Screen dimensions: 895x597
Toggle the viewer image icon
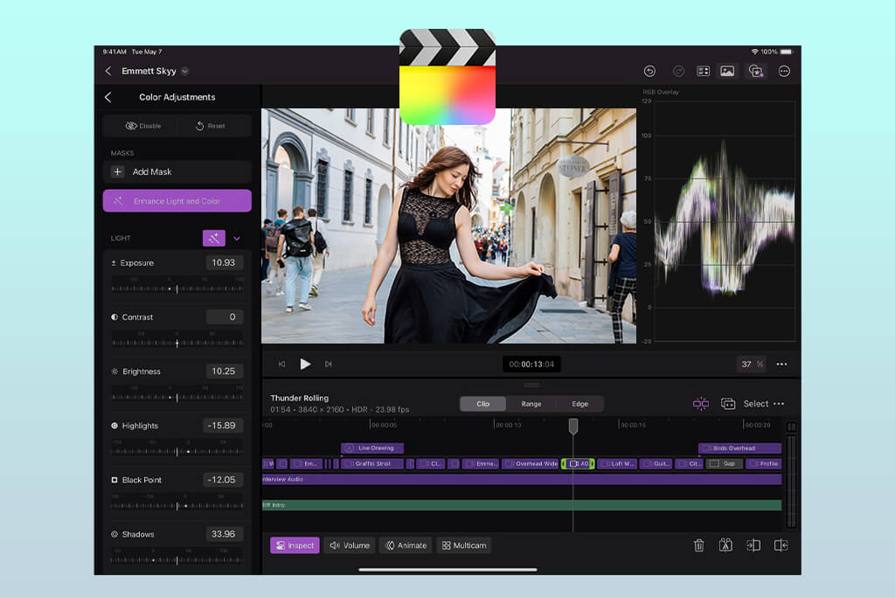(727, 71)
